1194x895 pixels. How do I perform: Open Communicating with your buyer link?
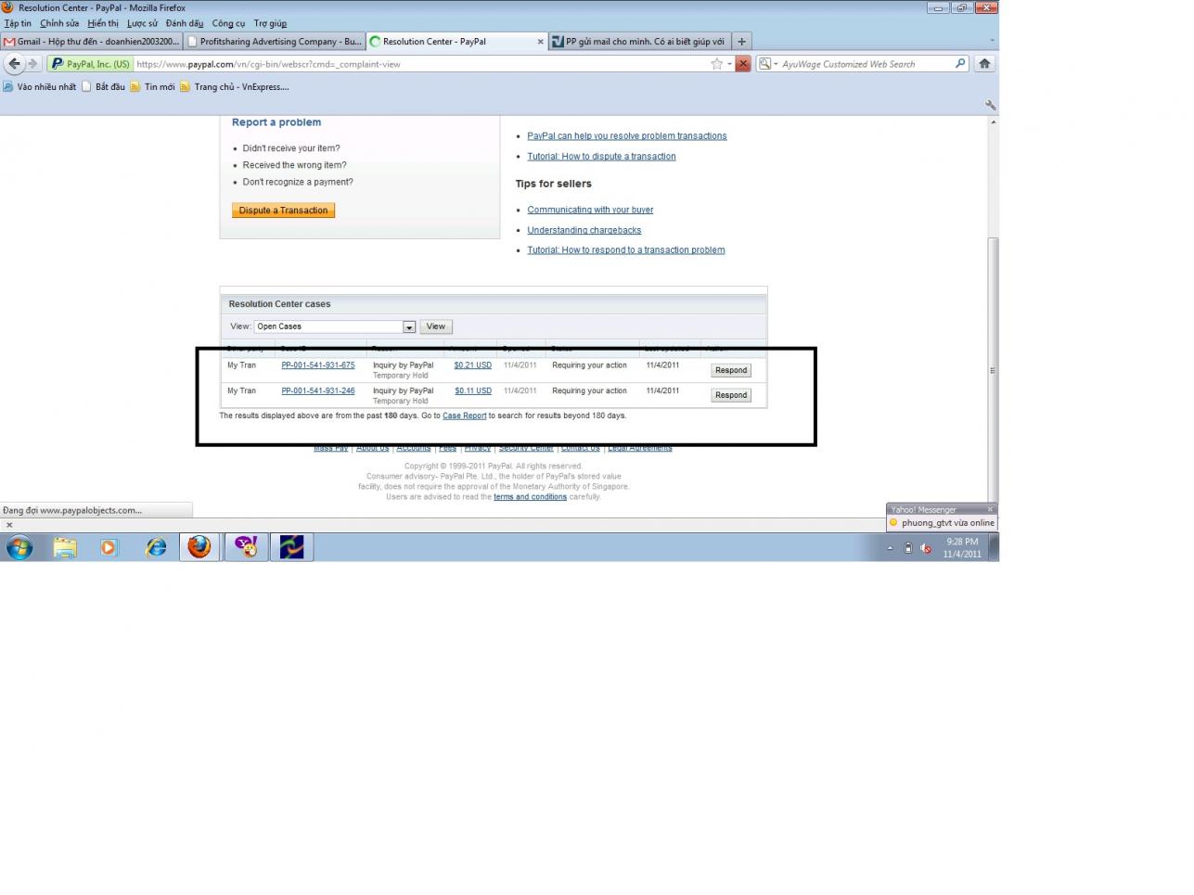tap(590, 210)
